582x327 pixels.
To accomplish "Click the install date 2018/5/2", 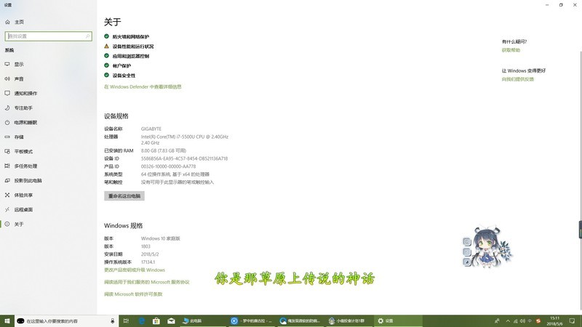I will click(x=150, y=254).
